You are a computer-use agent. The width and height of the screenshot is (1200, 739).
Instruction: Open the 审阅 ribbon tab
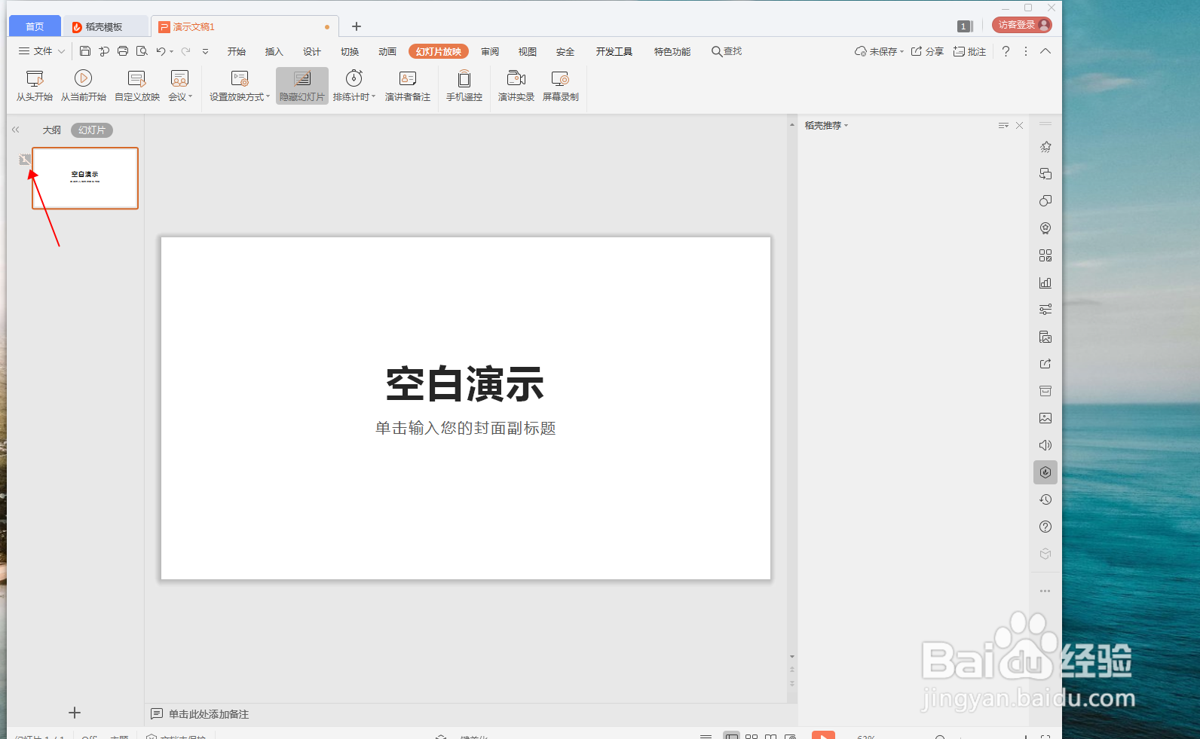(490, 51)
